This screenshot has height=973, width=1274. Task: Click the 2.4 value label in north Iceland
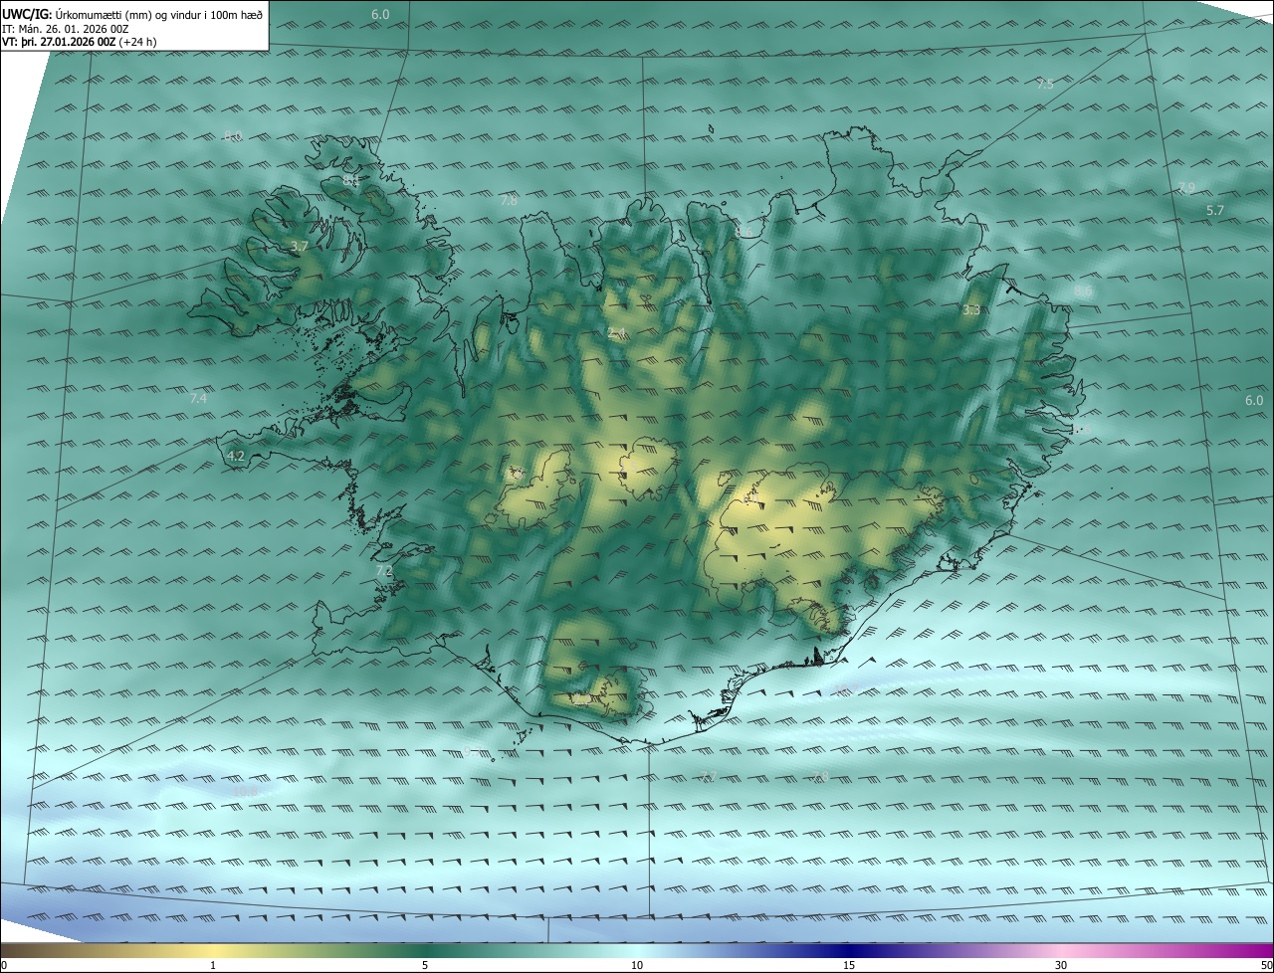coord(616,332)
